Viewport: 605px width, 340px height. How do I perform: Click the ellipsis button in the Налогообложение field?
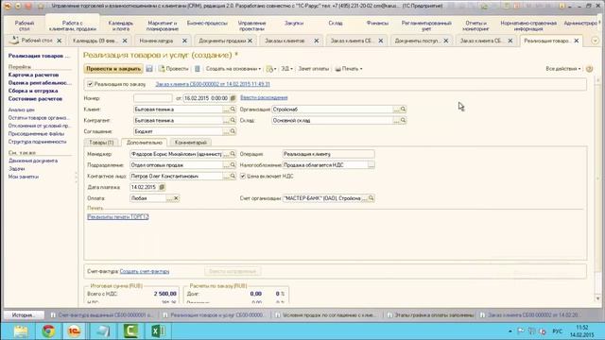coord(371,165)
